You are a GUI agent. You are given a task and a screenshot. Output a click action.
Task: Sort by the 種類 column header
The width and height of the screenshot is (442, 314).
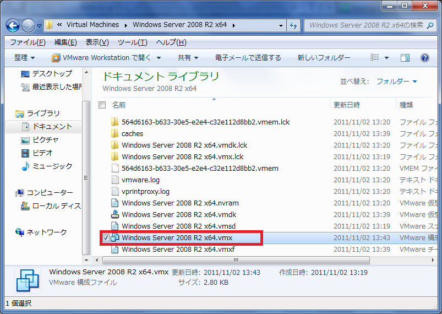417,105
